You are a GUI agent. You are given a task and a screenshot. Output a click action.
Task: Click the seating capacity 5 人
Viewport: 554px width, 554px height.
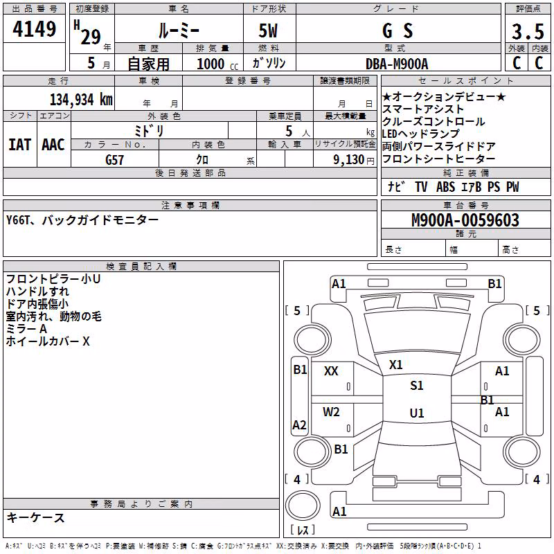[297, 132]
